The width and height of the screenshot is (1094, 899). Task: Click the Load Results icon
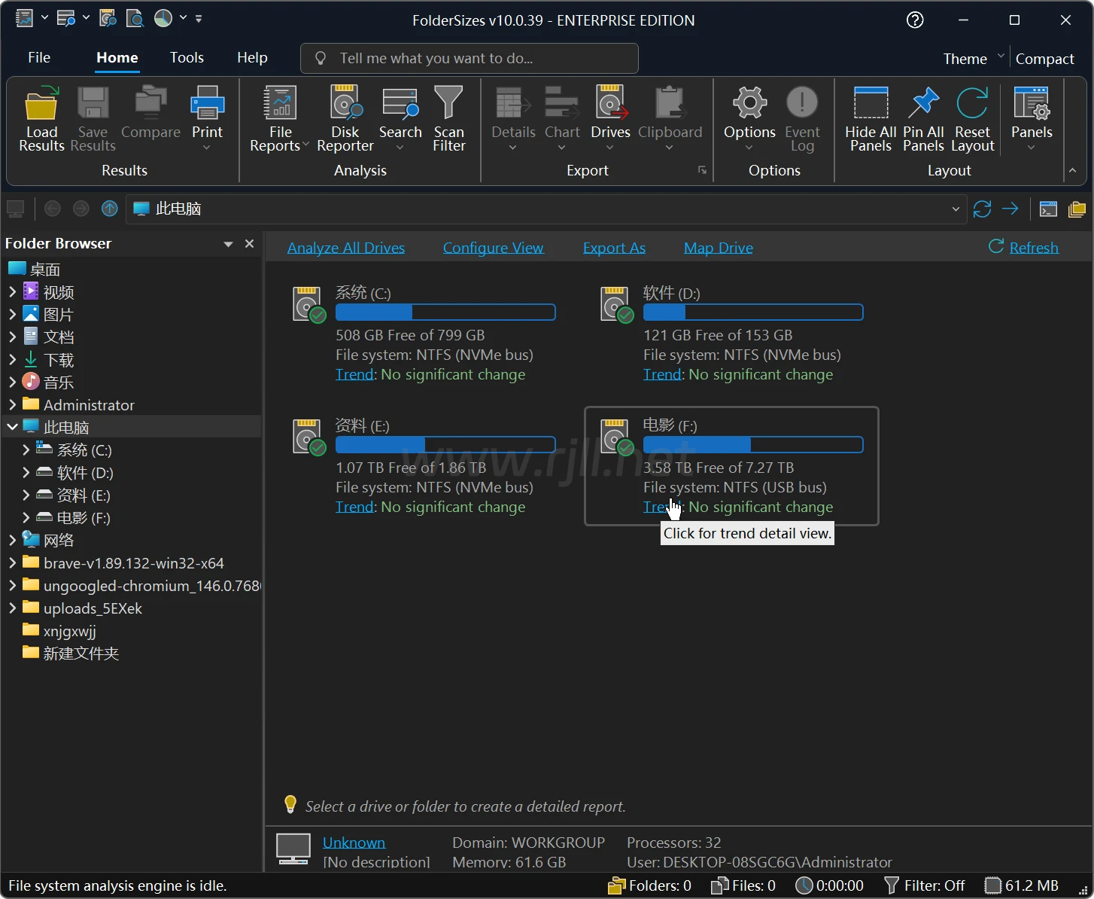pos(41,105)
